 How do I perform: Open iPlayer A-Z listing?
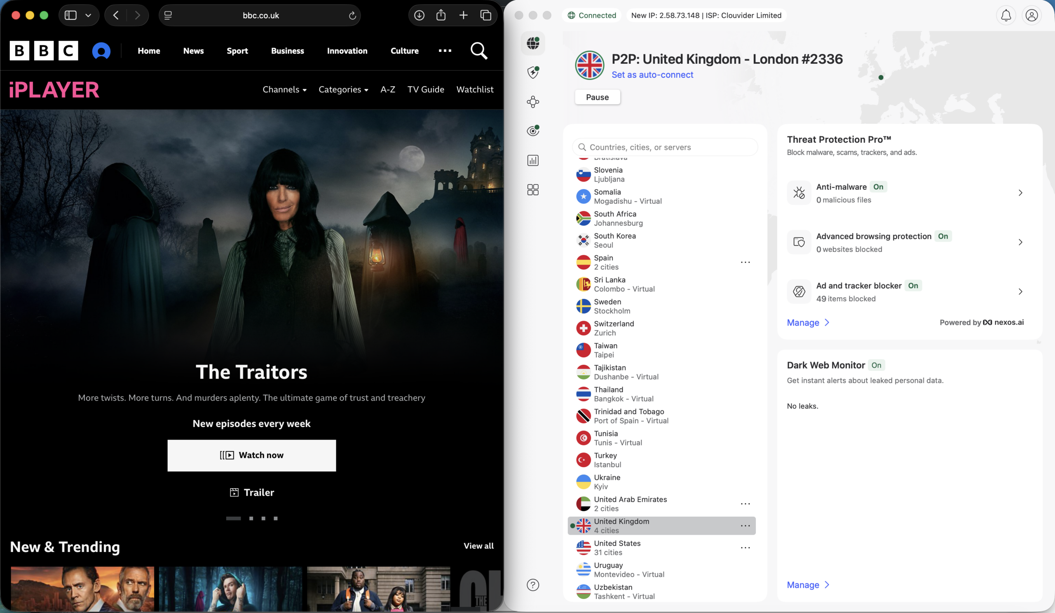(388, 89)
